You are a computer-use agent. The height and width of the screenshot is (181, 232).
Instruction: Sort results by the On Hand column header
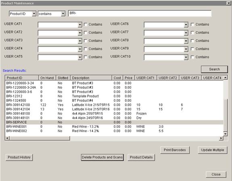[x=47, y=78]
